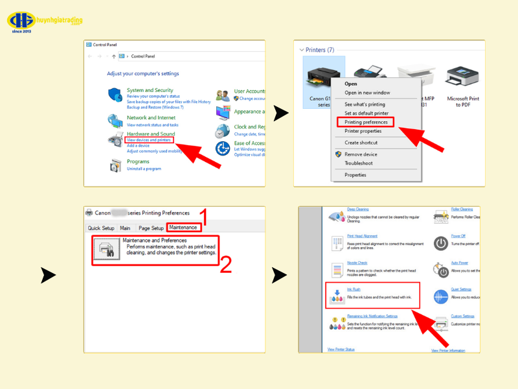Collapse the Printers (7) group chevron
This screenshot has width=518, height=389.
[x=302, y=50]
